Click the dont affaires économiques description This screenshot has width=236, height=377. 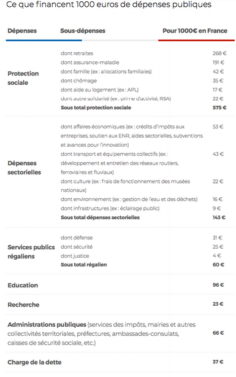pyautogui.click(x=132, y=136)
